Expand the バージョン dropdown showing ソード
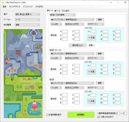Screen dimensions: 129x122 pyautogui.click(x=27, y=20)
